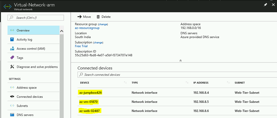Click the Connected devices section heading
The image size is (277, 118).
(x=95, y=68)
